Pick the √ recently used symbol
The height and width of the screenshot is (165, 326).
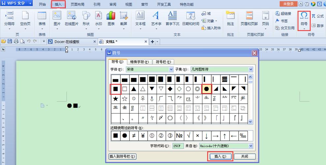click(x=188, y=136)
